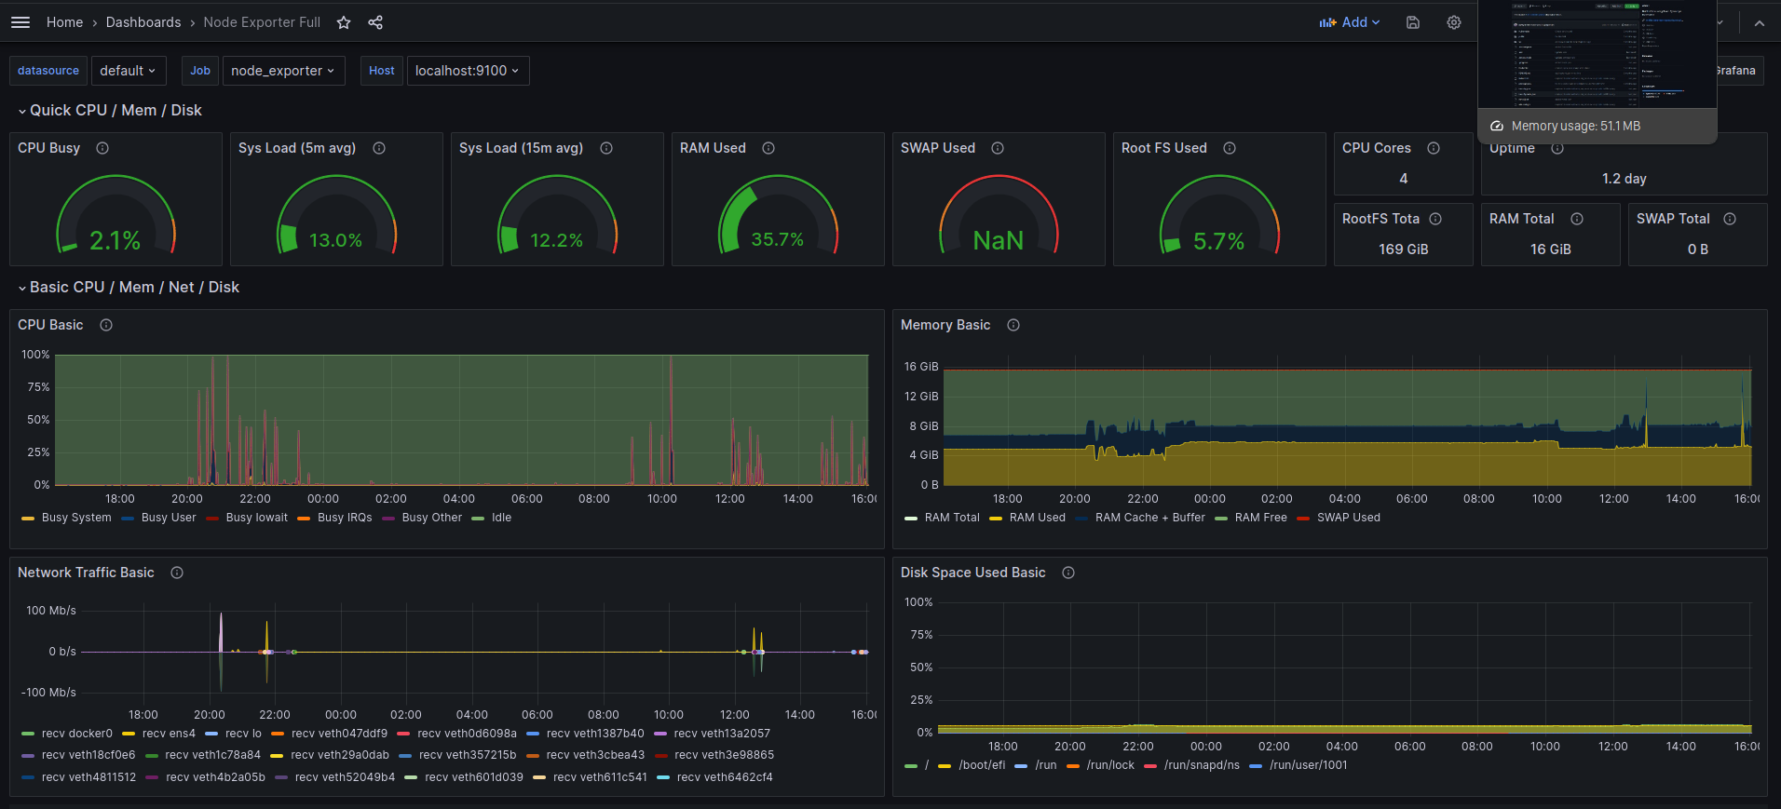Toggle RAM Total series in Memory legend
Viewport: 1781px width, 809px height.
click(952, 518)
